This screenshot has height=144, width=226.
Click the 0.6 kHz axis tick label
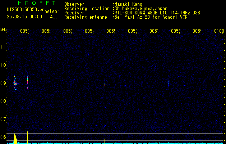pyautogui.click(x=3, y=137)
